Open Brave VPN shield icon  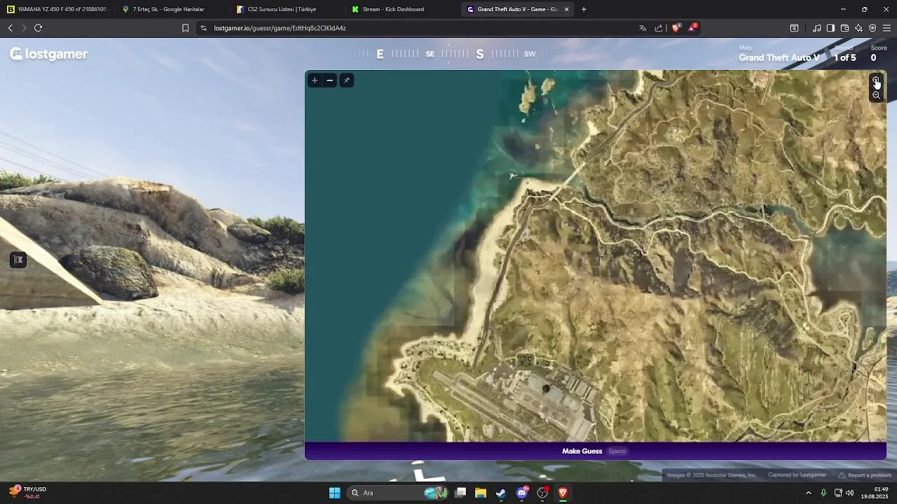[x=872, y=28]
